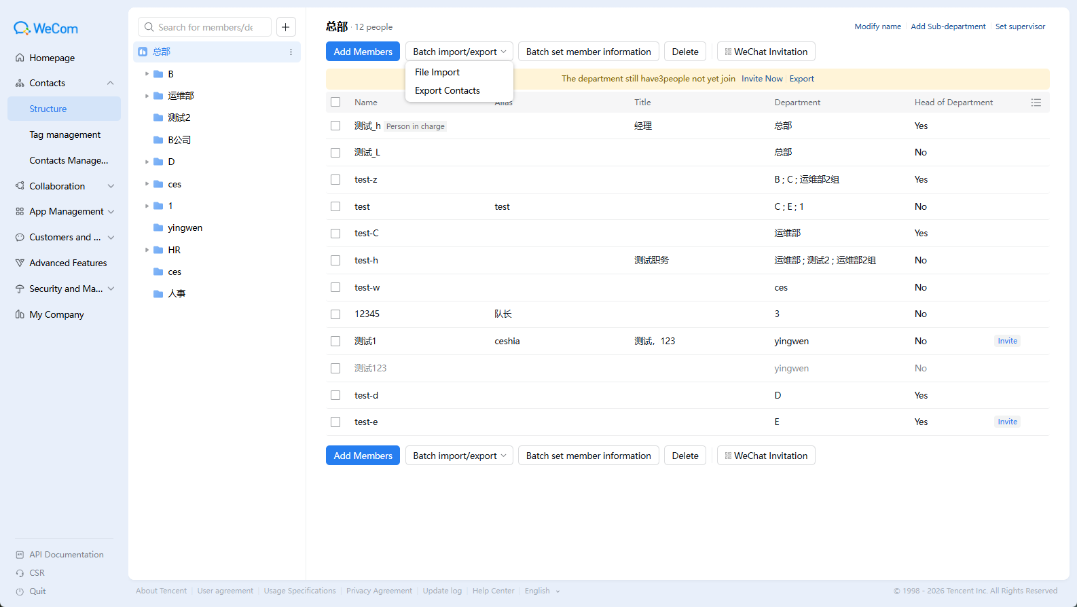This screenshot has width=1077, height=607.
Task: Click the column settings list icon
Action: pyautogui.click(x=1036, y=103)
